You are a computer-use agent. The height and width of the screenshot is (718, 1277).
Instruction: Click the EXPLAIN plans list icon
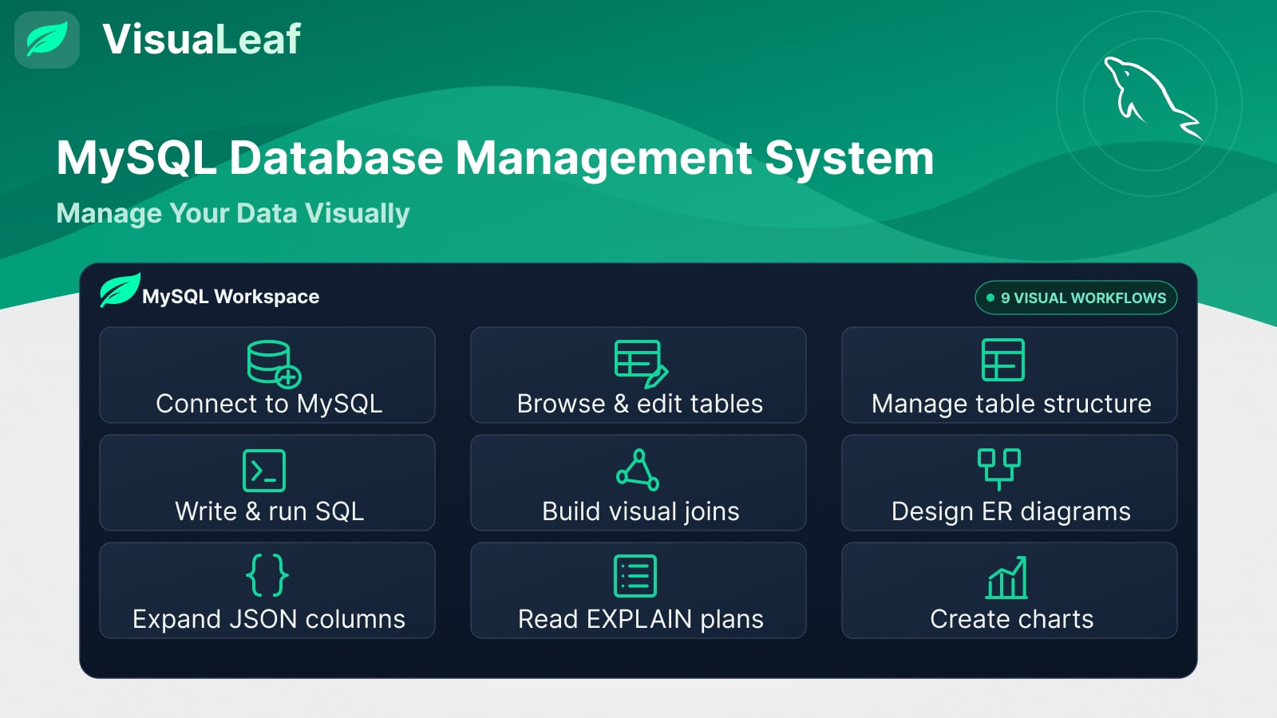click(x=635, y=576)
